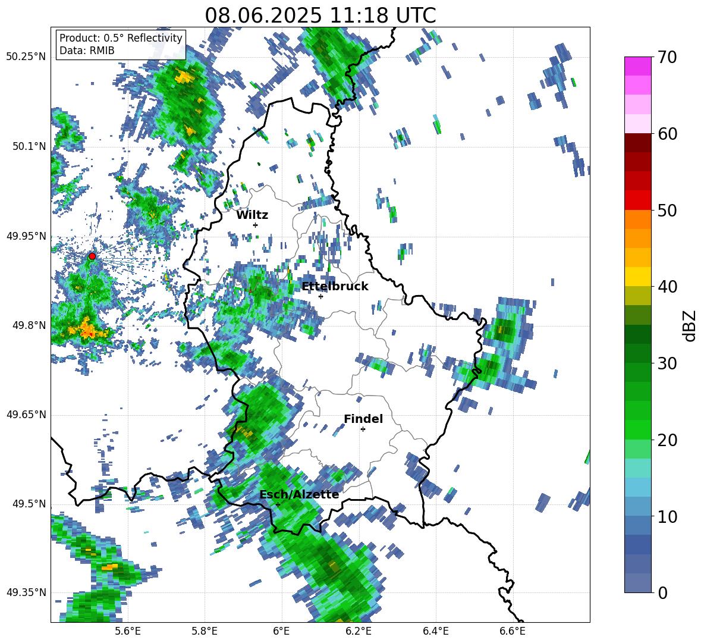Click the Ettelbruck city label
This screenshot has width=704, height=643.
coord(335,287)
